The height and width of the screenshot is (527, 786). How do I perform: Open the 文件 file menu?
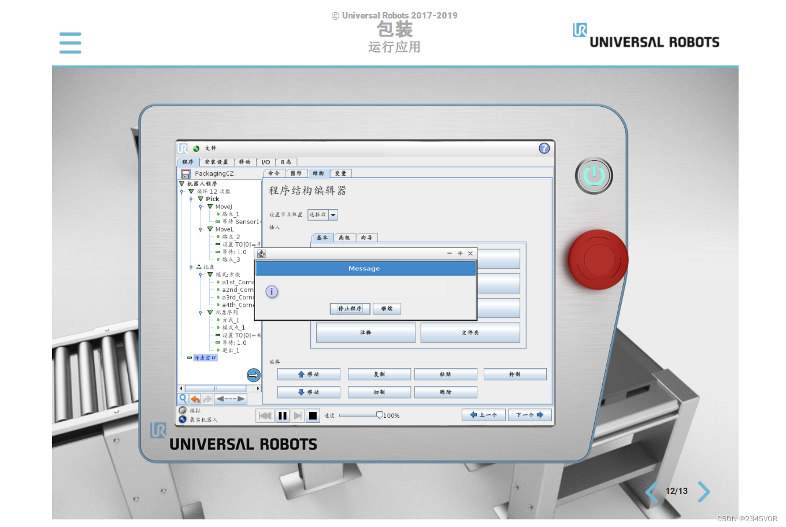click(210, 149)
